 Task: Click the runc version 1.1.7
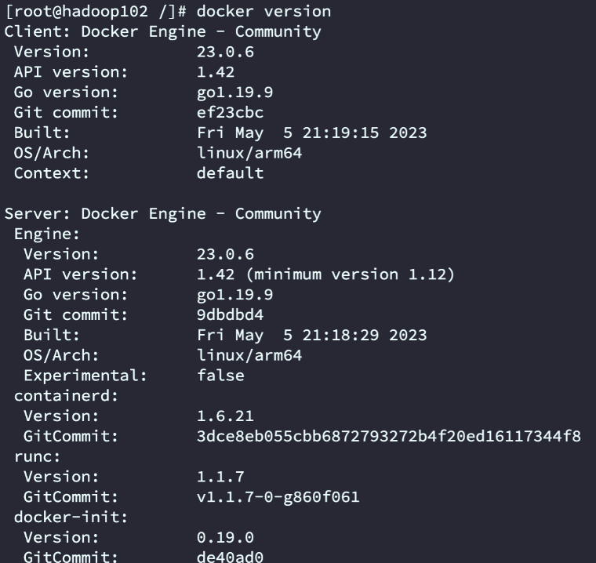click(x=220, y=476)
